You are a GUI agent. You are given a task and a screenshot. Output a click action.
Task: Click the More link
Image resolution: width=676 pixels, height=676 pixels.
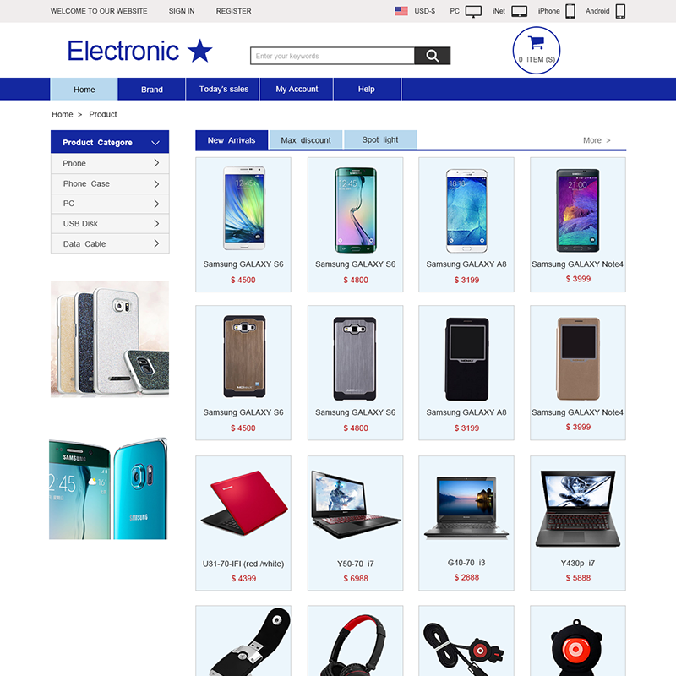597,140
